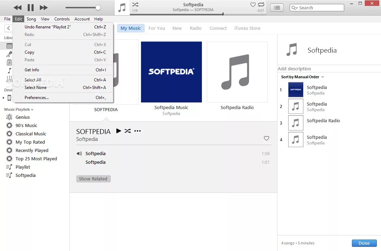Open the Song menu
This screenshot has width=381, height=251.
[31, 19]
